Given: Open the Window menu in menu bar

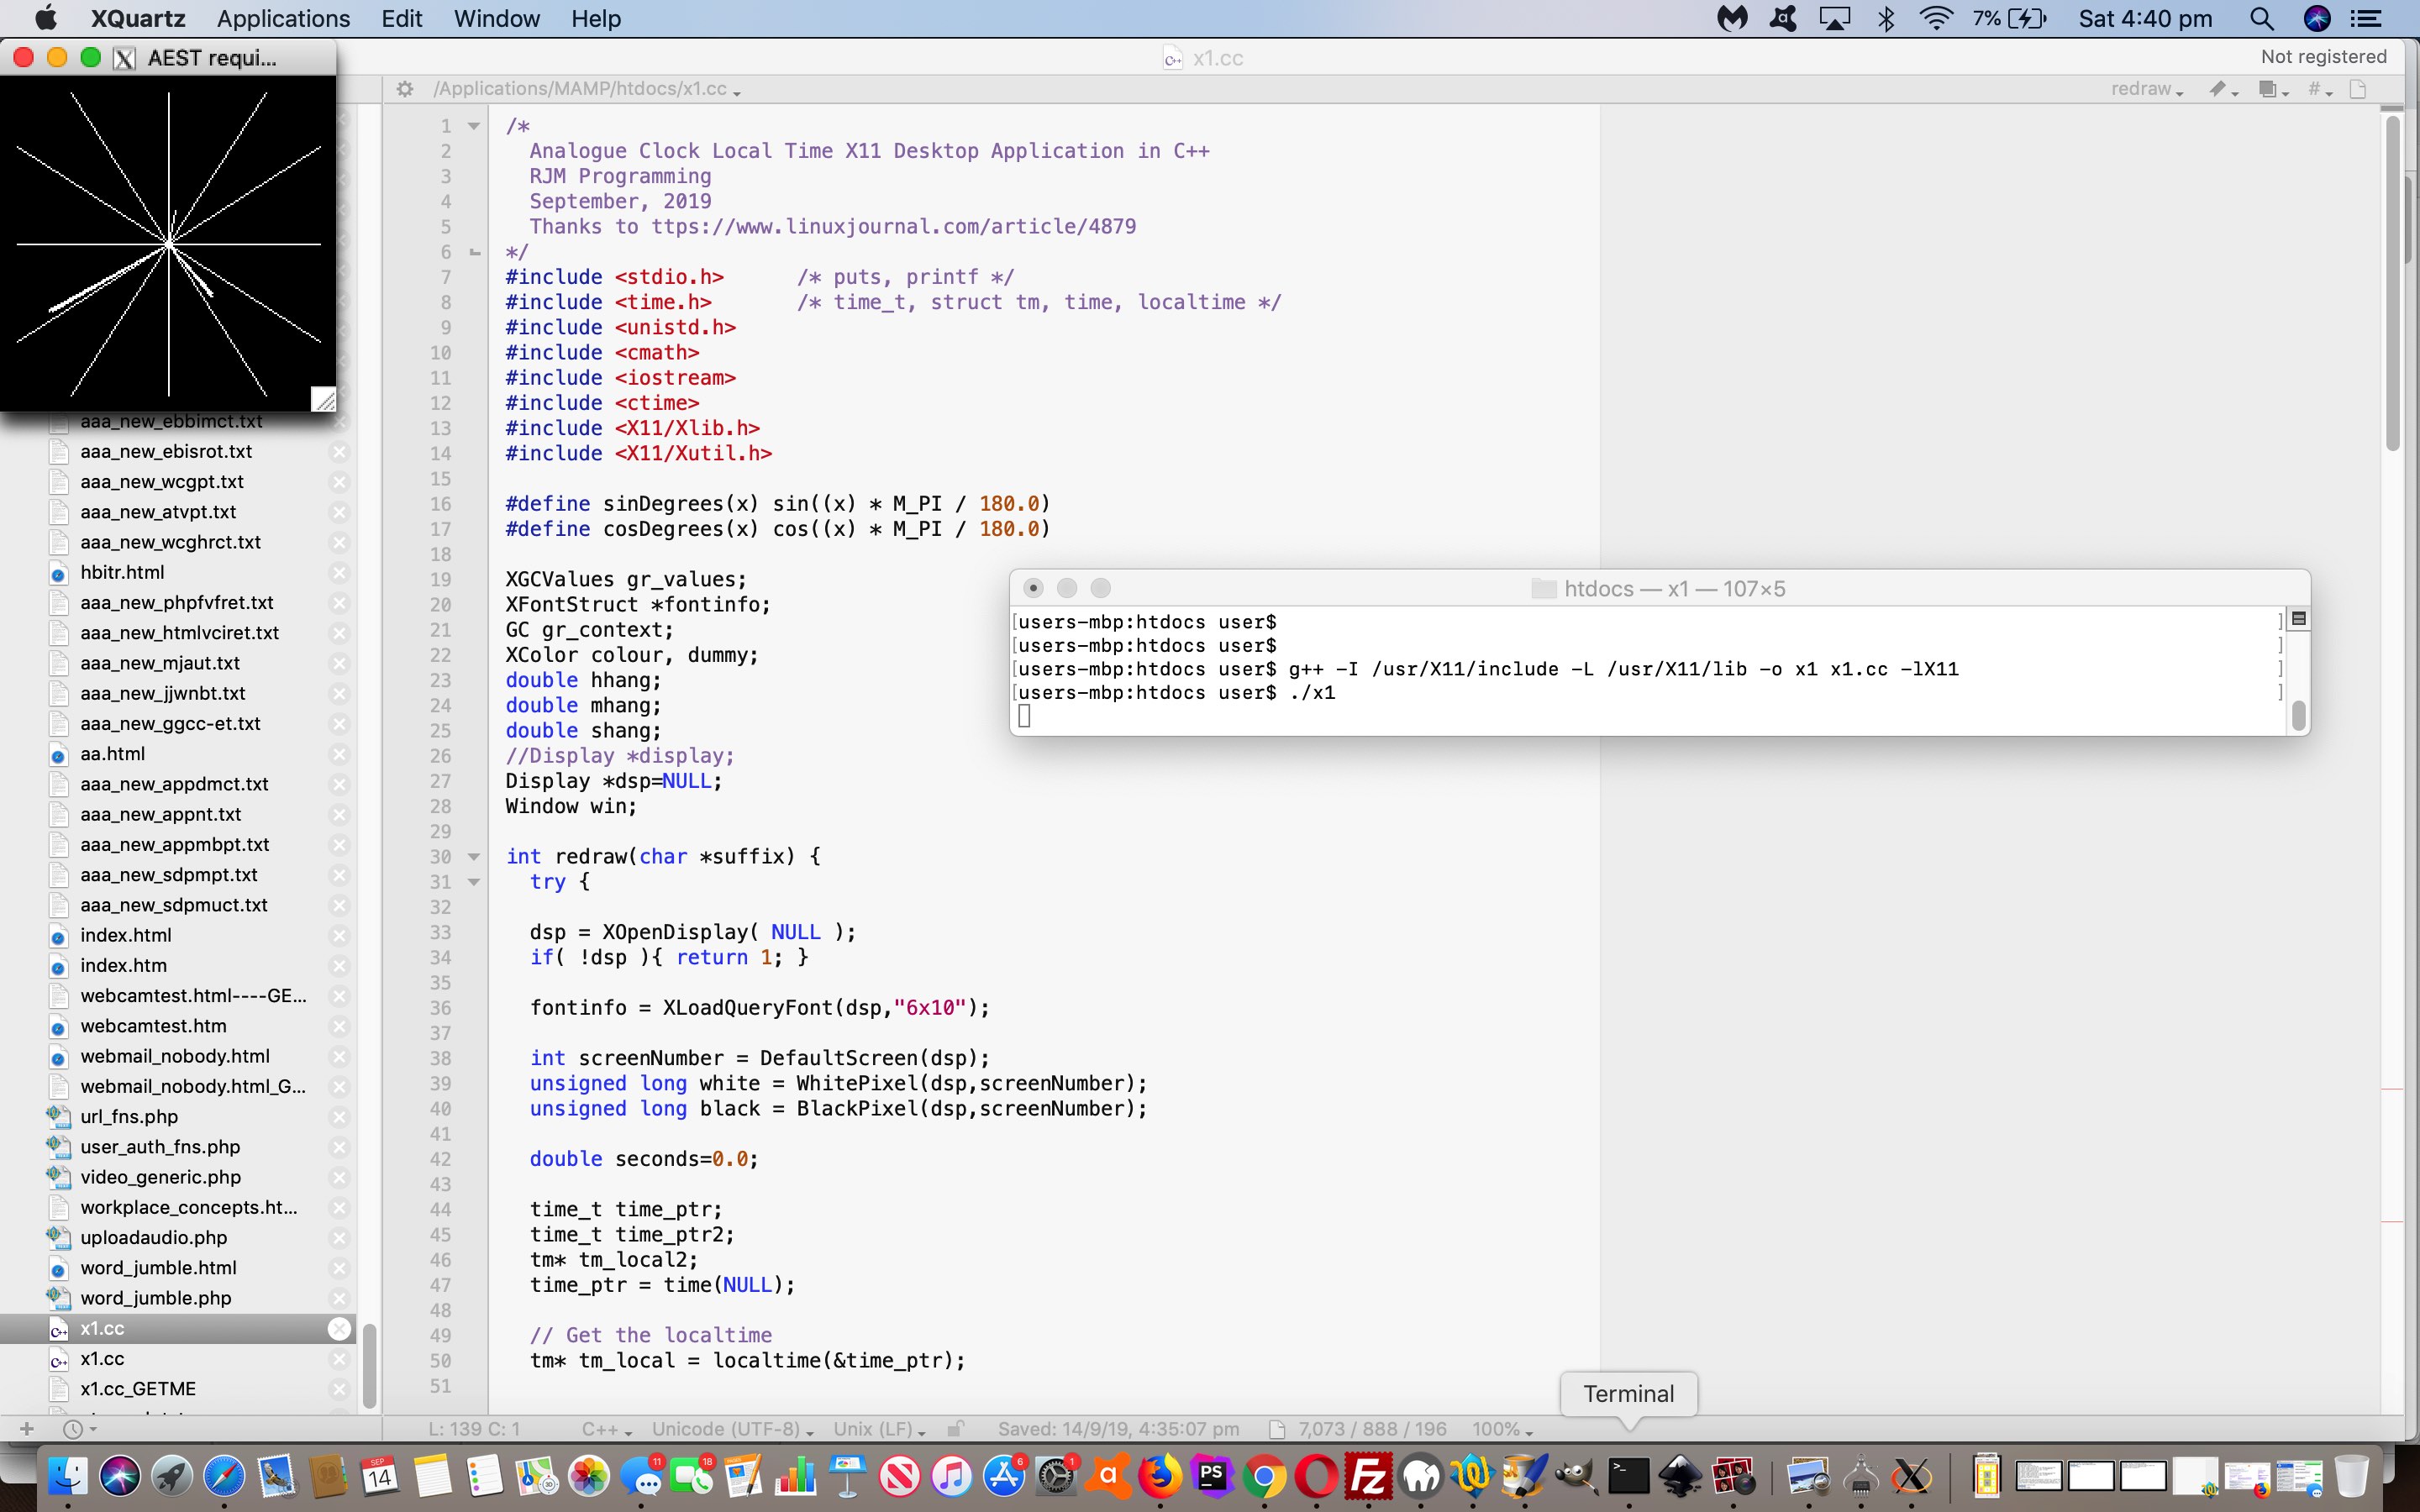Looking at the screenshot, I should (496, 18).
